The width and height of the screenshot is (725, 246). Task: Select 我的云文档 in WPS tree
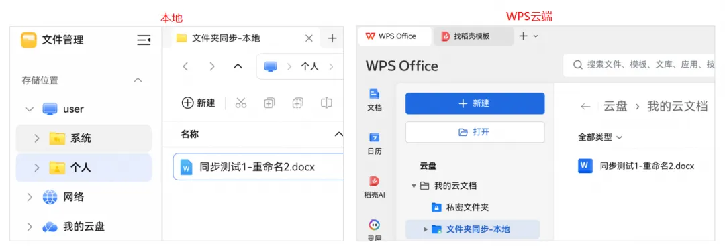coord(455,186)
